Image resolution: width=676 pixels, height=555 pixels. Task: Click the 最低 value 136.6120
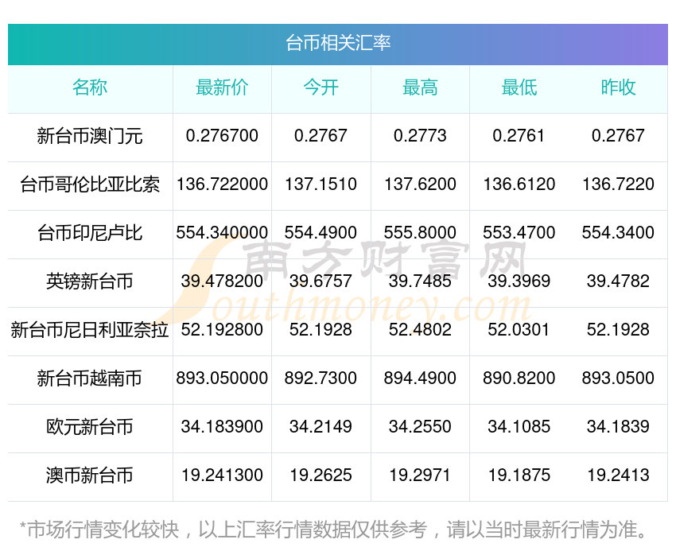pyautogui.click(x=519, y=184)
